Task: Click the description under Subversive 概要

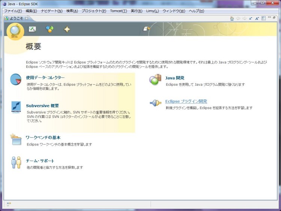Action: pos(79,117)
